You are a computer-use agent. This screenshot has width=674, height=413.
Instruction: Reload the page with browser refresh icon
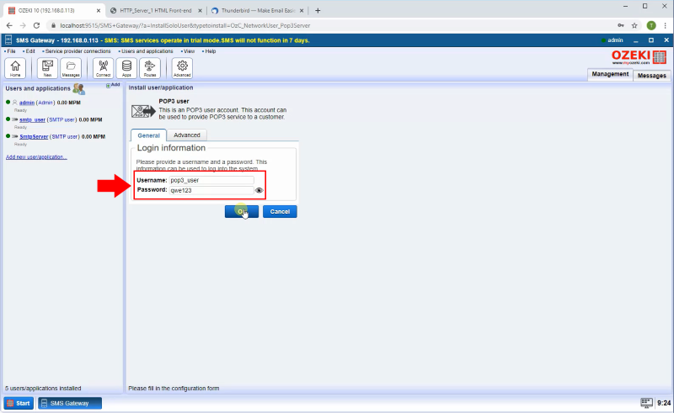tap(36, 25)
